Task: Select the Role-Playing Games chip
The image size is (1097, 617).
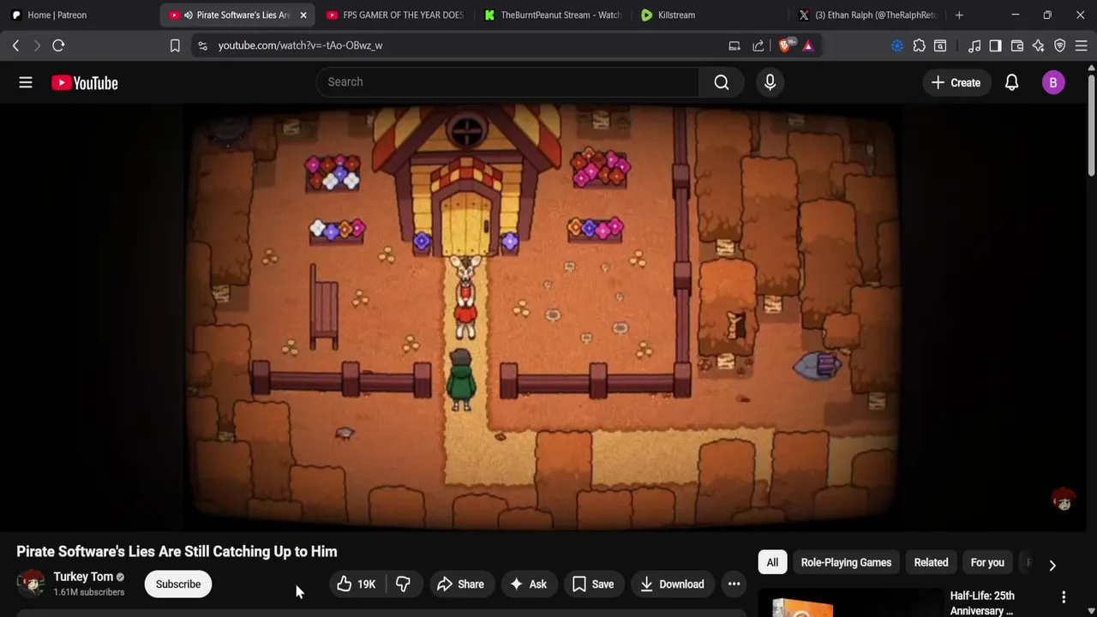Action: coord(846,562)
